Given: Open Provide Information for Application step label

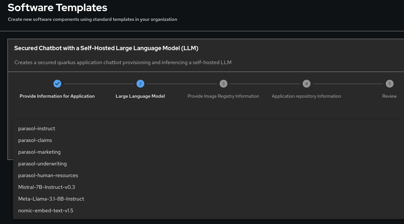Looking at the screenshot, I should click(57, 96).
